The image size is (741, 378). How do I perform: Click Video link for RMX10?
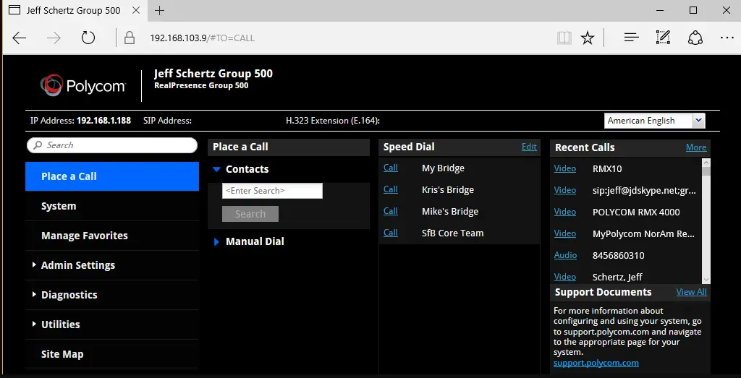coord(564,168)
